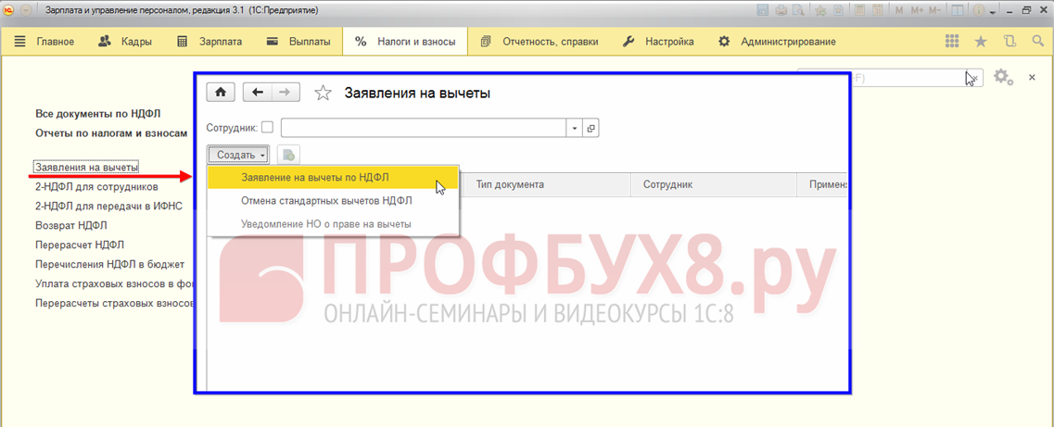
Task: Open Перерасчеты страховых взносов link
Action: pyautogui.click(x=115, y=303)
